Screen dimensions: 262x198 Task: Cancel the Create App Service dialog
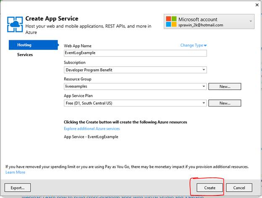(x=239, y=188)
